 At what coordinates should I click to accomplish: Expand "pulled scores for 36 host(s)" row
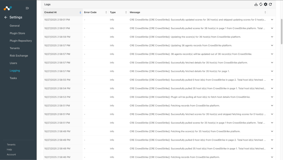(272, 28)
